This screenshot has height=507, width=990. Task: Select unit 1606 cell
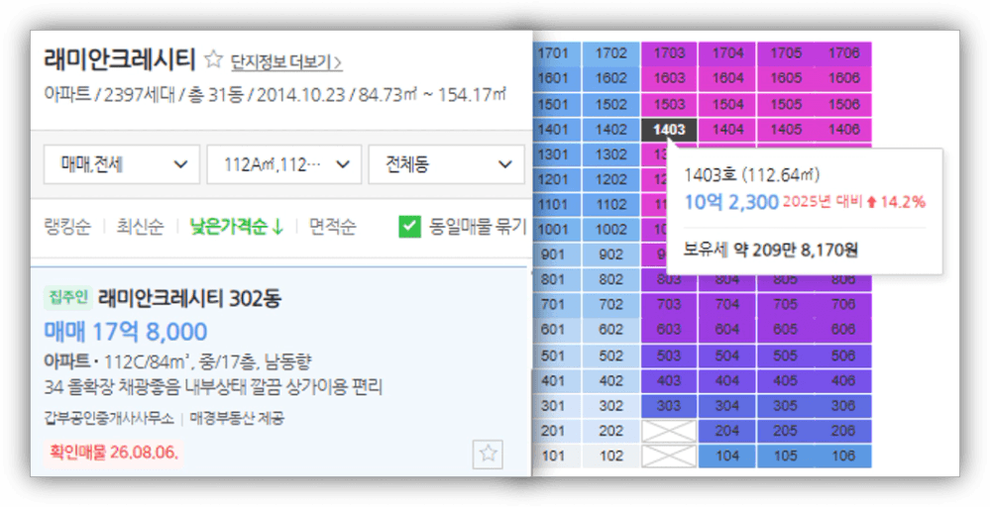click(843, 79)
